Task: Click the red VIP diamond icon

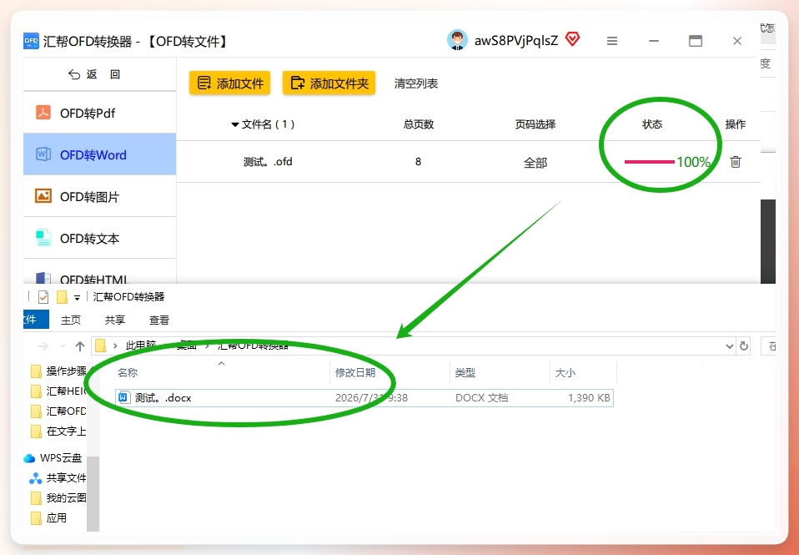Action: (573, 39)
